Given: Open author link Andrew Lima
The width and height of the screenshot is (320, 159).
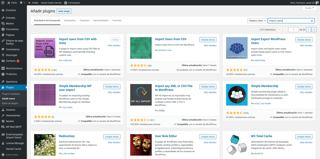Looking at the screenshot, I should tap(165, 50).
